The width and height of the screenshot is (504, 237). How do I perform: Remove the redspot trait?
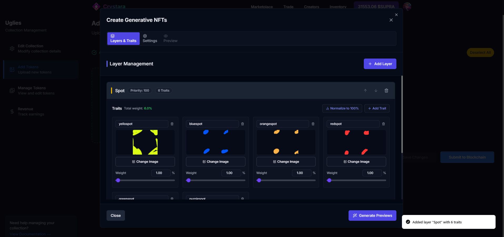(x=383, y=124)
